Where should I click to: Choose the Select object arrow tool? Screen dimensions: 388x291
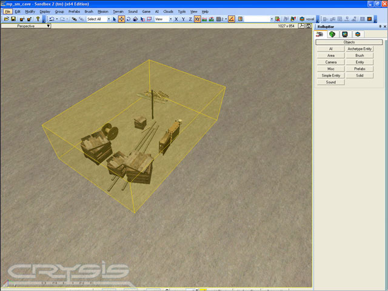[115, 19]
